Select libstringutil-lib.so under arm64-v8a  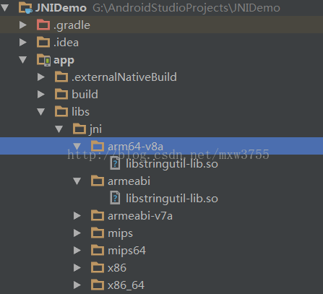point(172,164)
